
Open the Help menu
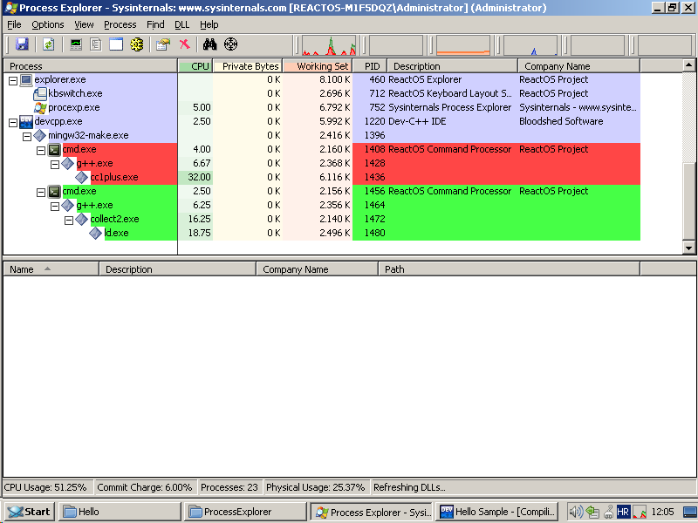pos(209,24)
